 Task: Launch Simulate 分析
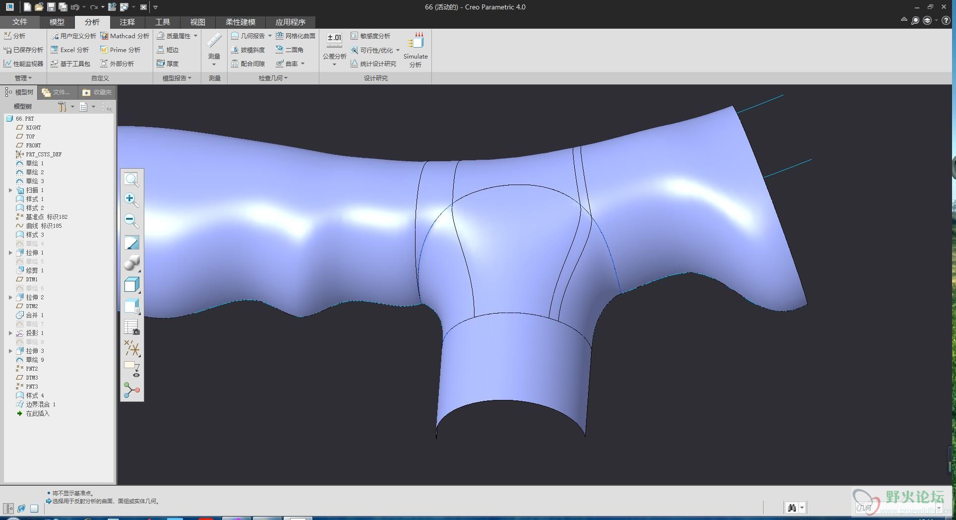416,50
